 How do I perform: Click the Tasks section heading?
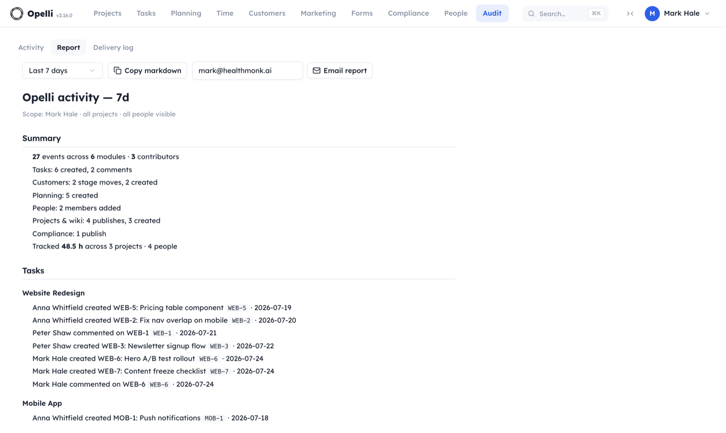point(33,271)
